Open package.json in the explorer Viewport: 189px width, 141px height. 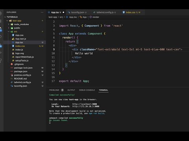coord(20,71)
